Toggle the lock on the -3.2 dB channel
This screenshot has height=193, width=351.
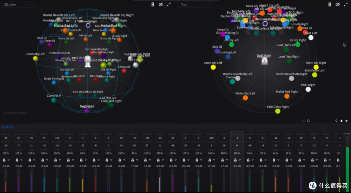[146, 160]
